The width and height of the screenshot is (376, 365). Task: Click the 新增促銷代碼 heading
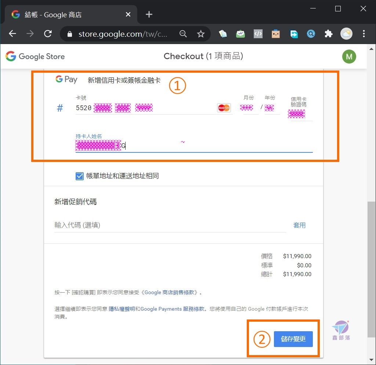coord(76,202)
